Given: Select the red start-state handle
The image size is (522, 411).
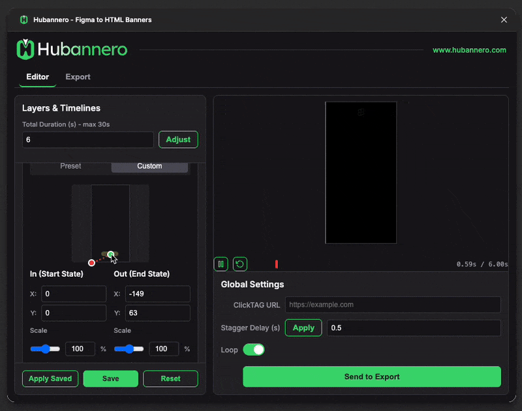Looking at the screenshot, I should pyautogui.click(x=91, y=262).
